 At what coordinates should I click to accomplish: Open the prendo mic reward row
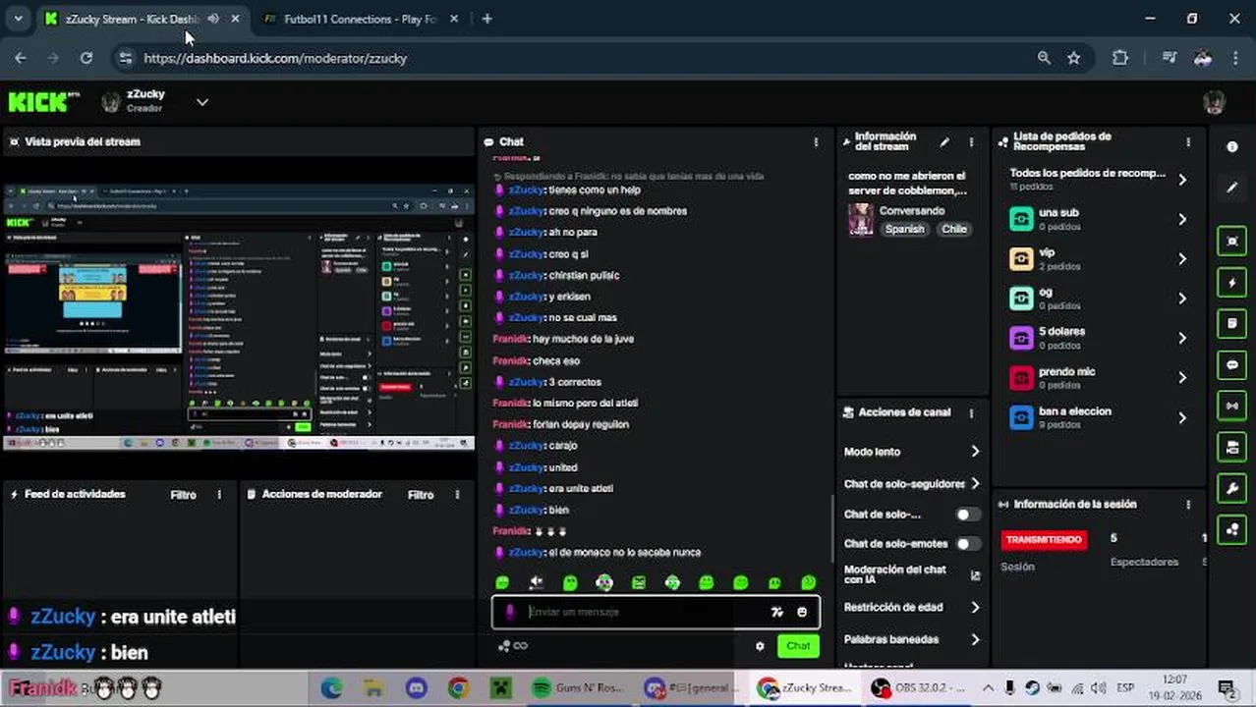[x=1099, y=378]
